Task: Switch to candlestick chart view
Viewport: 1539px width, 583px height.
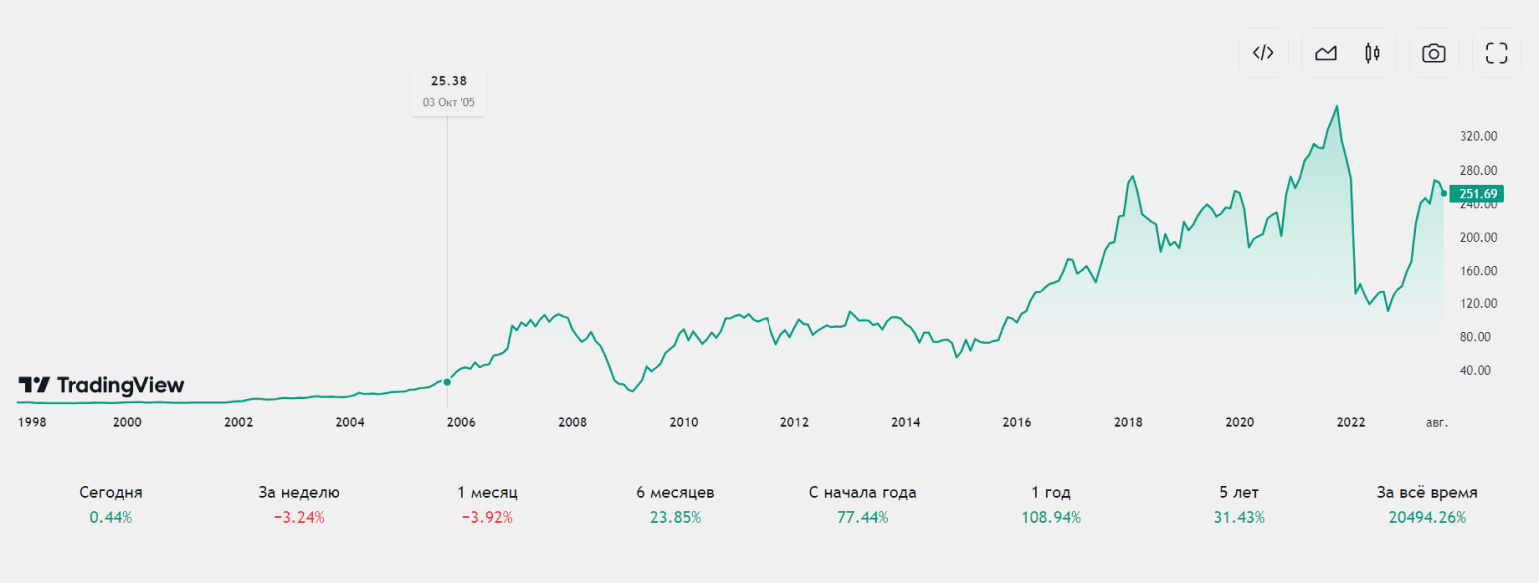Action: pyautogui.click(x=1372, y=53)
